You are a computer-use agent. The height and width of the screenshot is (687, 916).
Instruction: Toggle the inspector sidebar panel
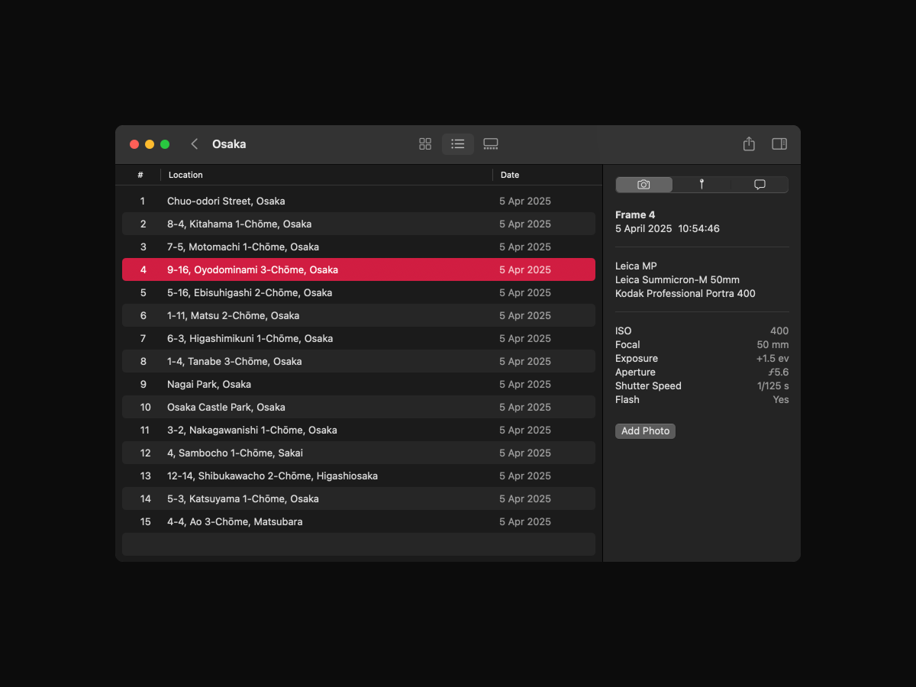coord(779,144)
